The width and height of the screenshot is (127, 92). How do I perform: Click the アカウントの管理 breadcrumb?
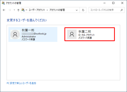tap(57, 10)
